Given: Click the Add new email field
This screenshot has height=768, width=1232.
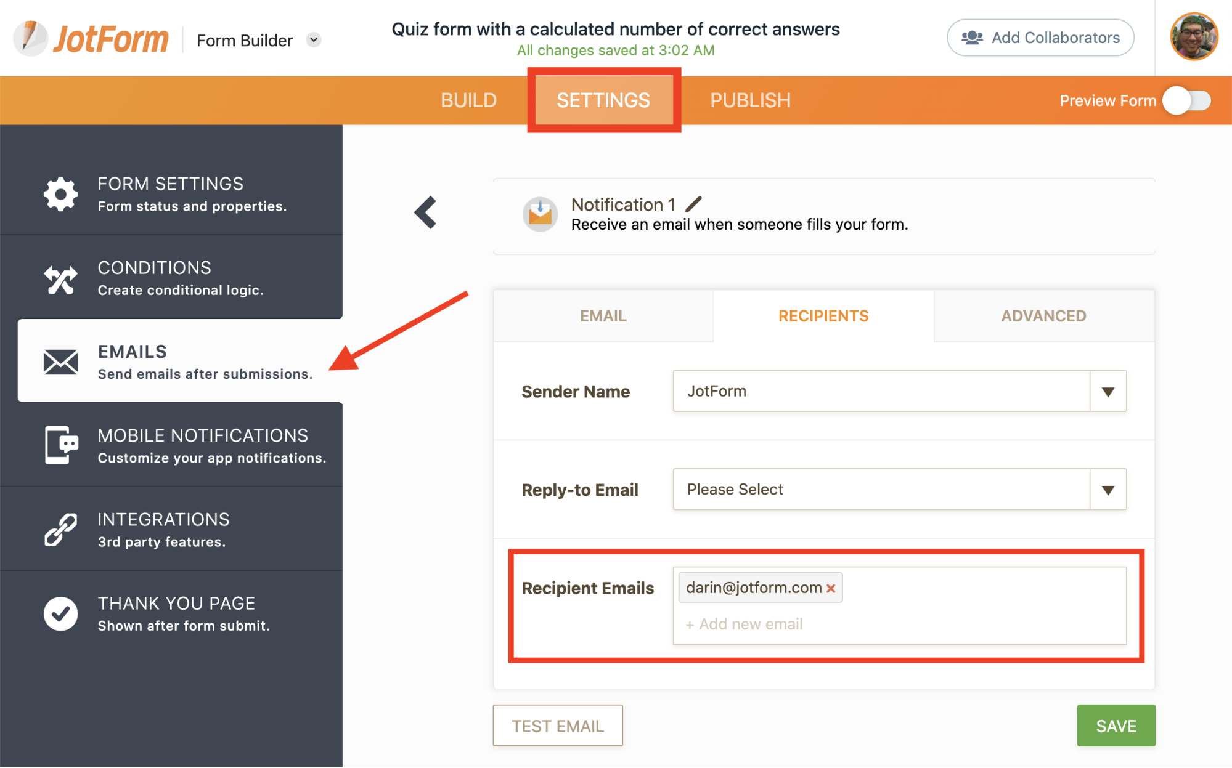Looking at the screenshot, I should coord(751,624).
